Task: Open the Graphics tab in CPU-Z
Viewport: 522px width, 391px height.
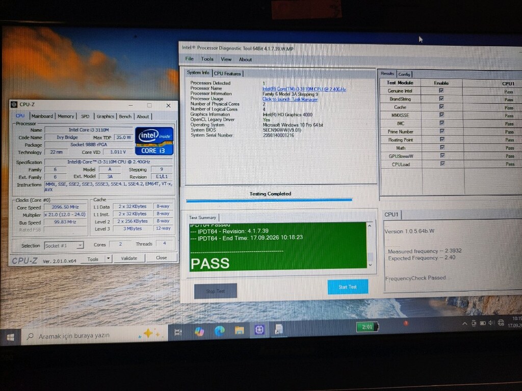Action: click(x=105, y=116)
